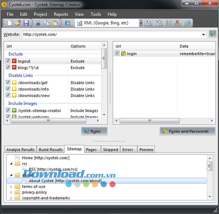Expand the Website URL history dropdown
Image resolution: width=219 pixels, height=214 pixels.
coord(203,34)
